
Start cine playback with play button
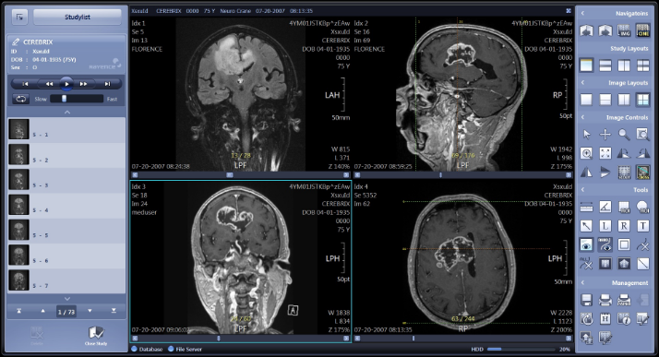(x=66, y=84)
